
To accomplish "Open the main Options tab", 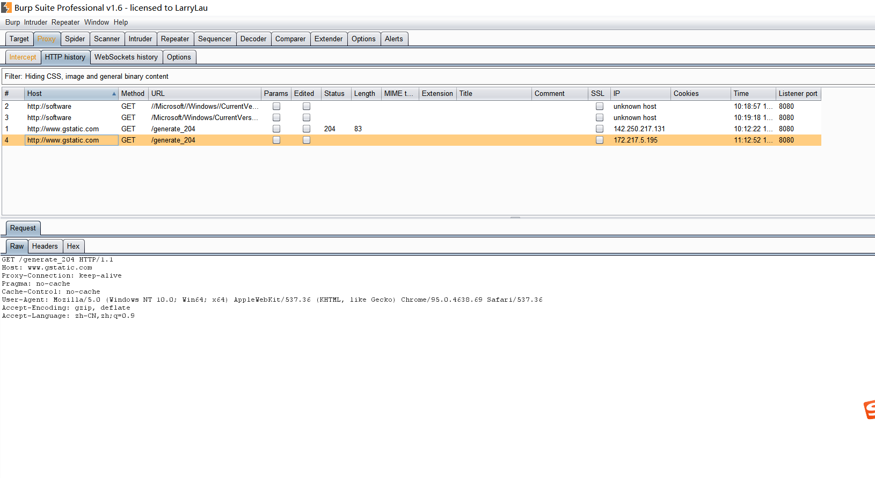I will tap(363, 39).
